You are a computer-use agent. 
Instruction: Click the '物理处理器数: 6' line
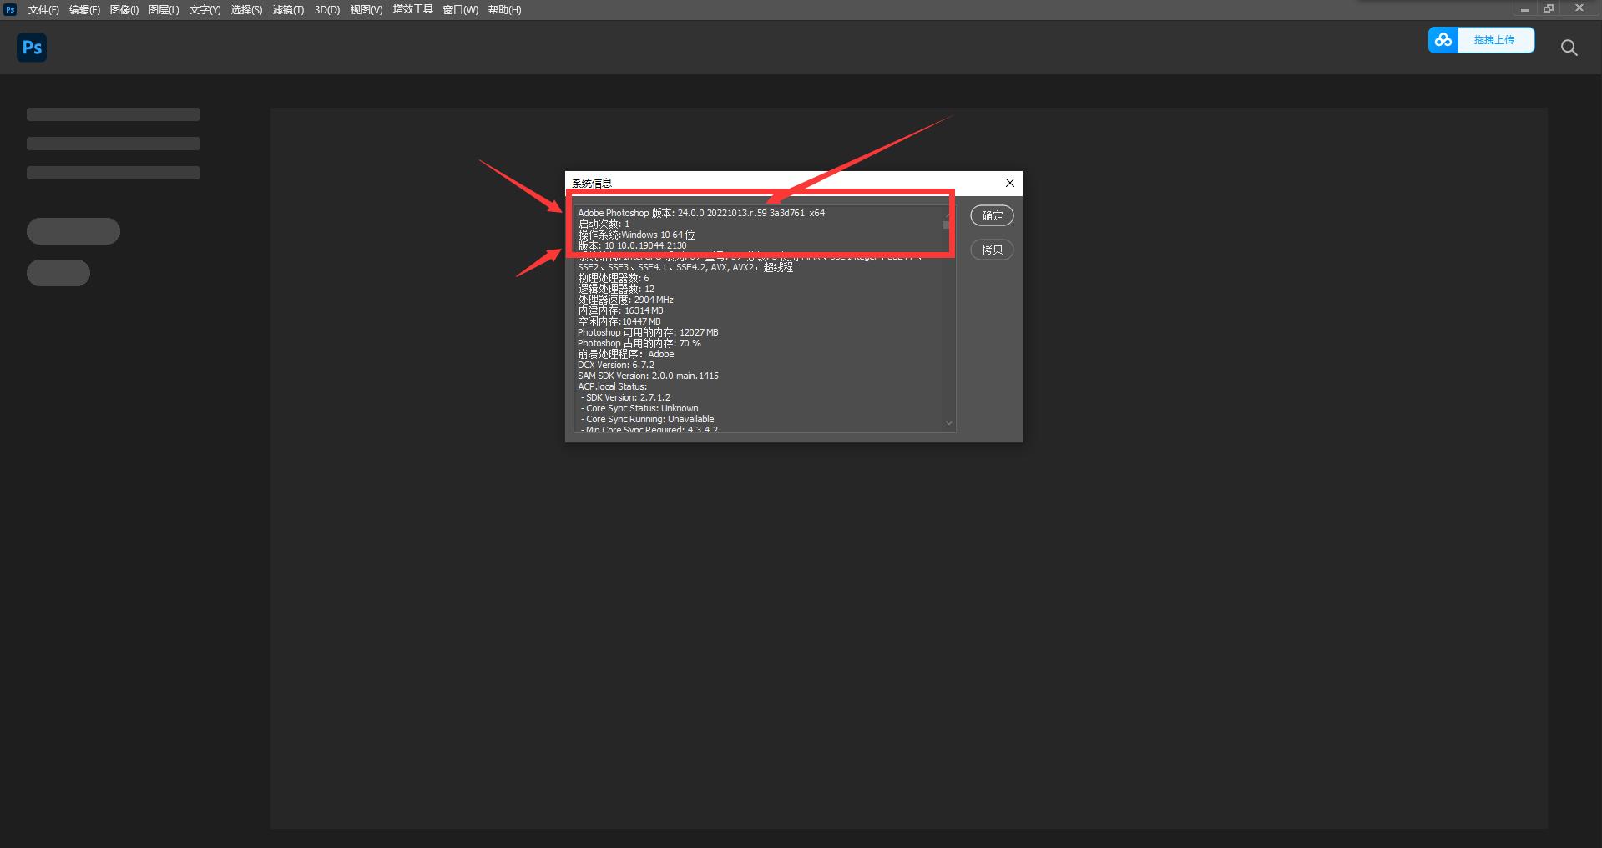point(614,278)
